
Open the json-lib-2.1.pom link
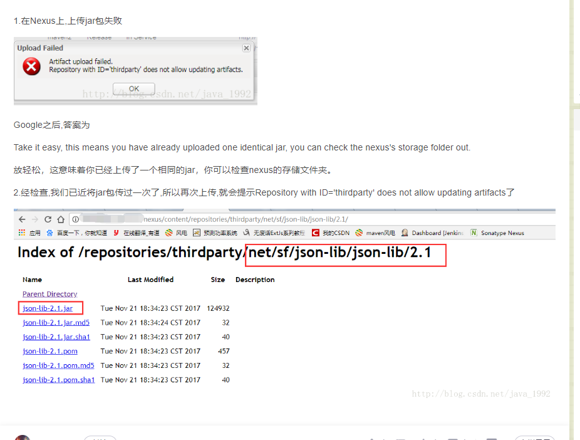[50, 351]
